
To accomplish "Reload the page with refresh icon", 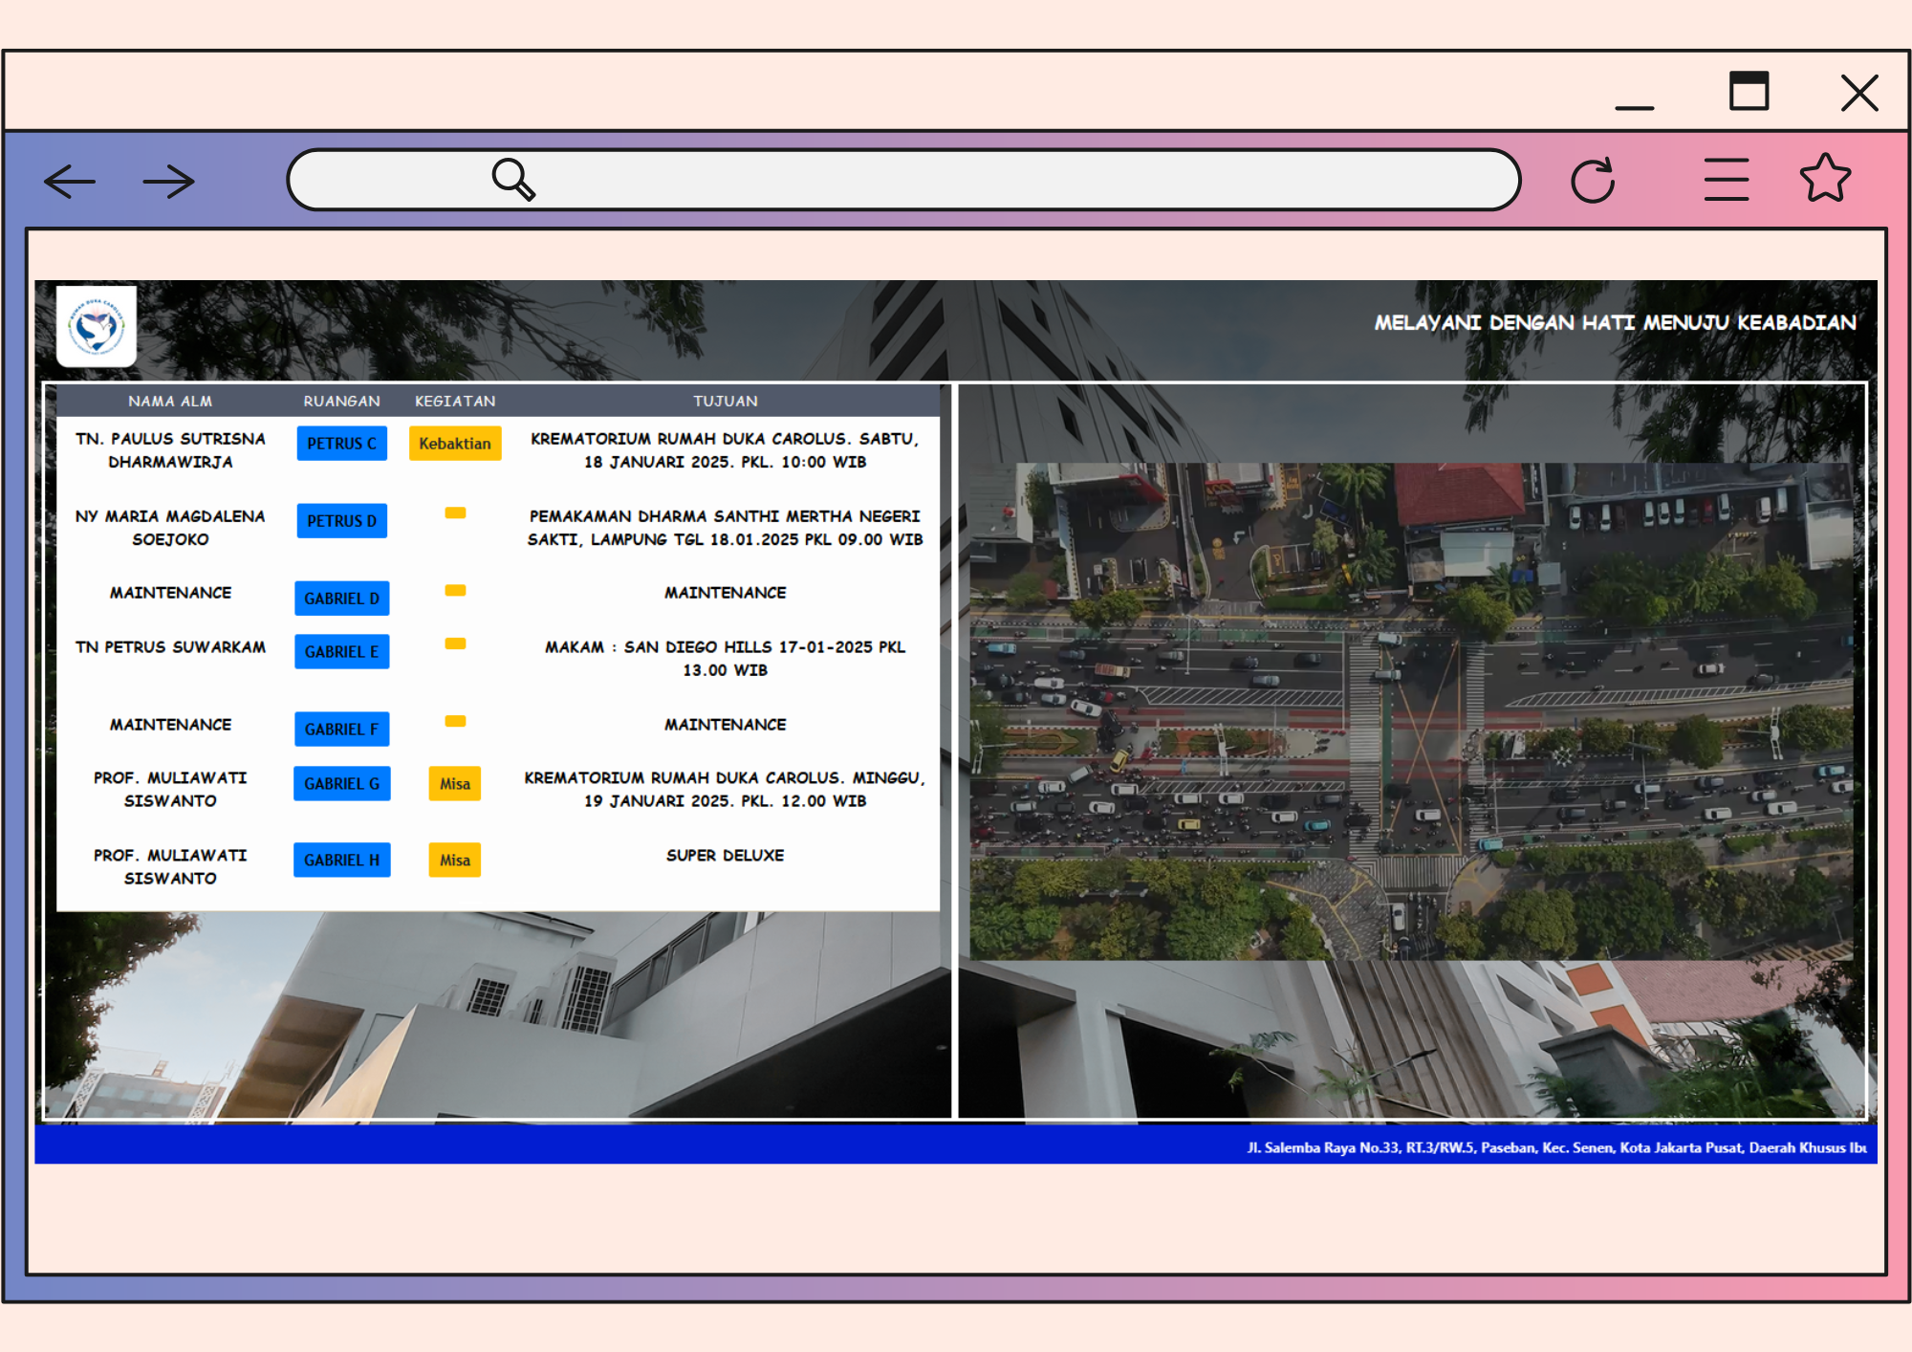I will click(1593, 180).
